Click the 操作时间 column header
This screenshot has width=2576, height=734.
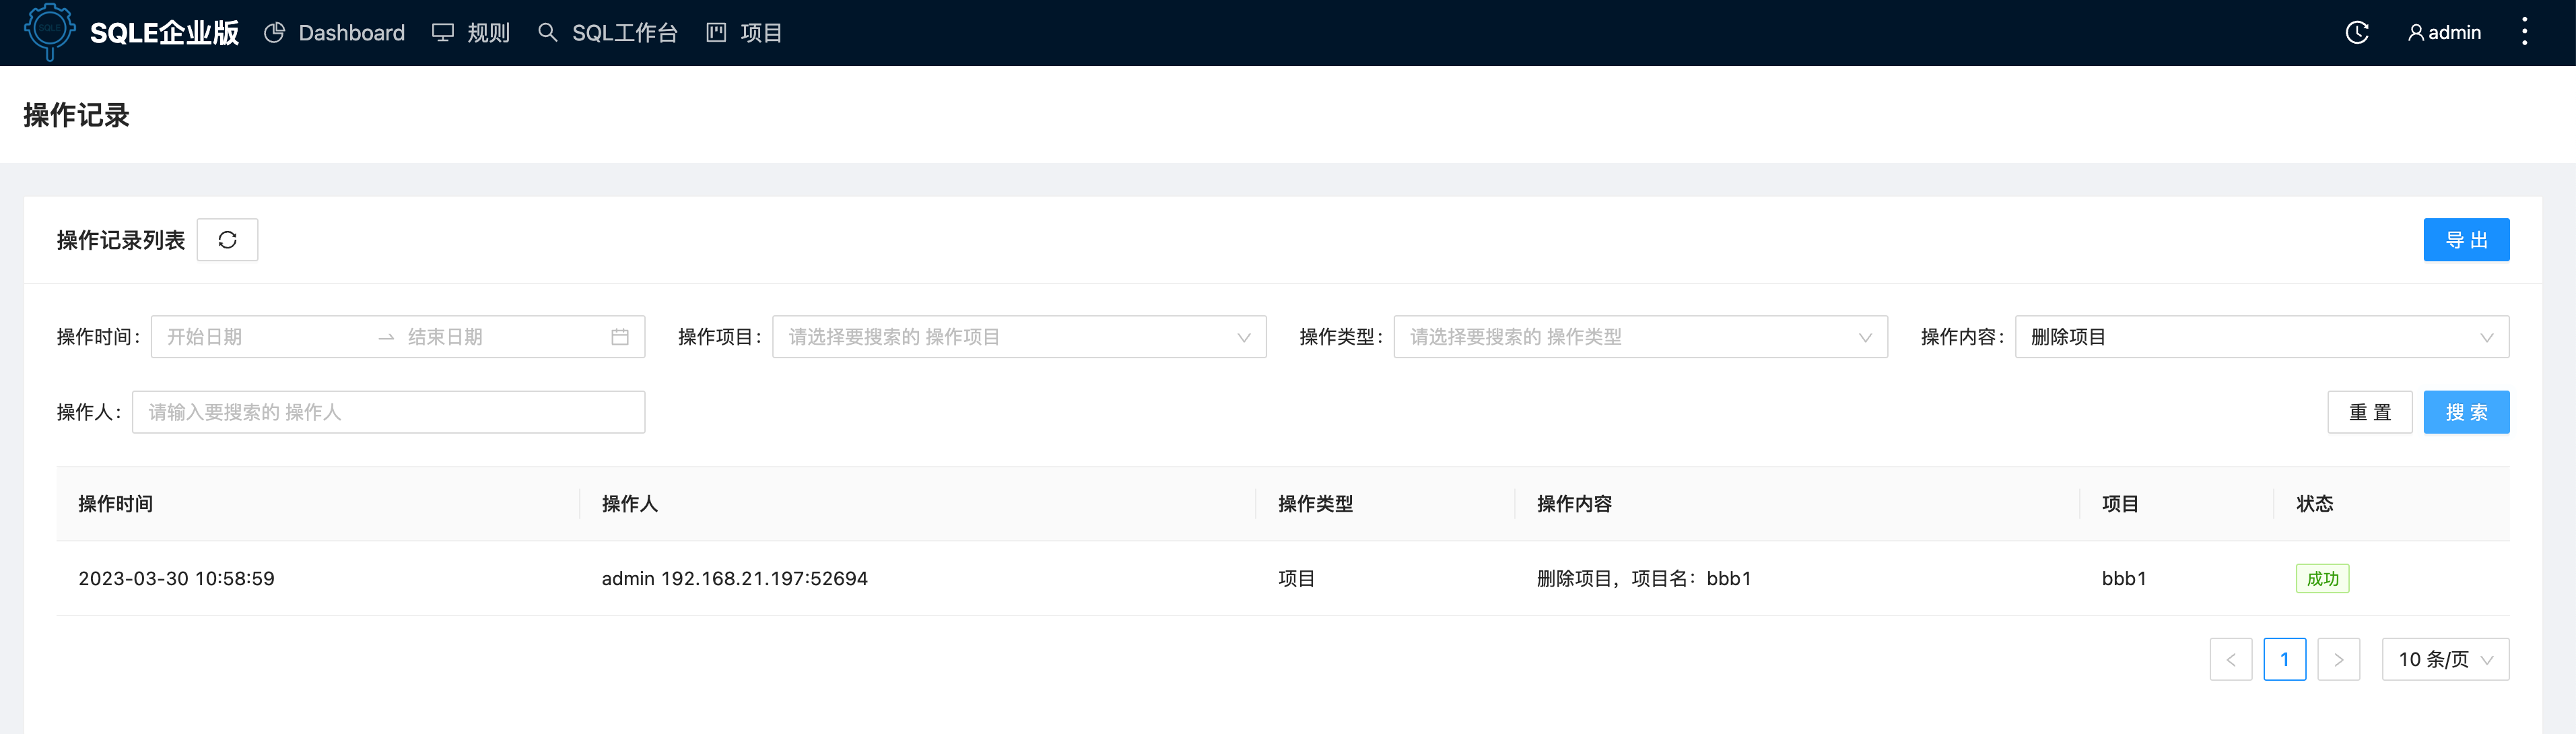[116, 504]
